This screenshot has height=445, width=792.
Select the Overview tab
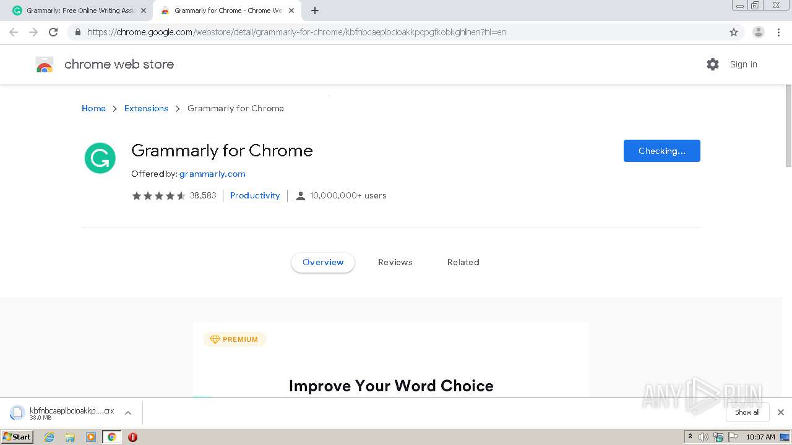point(323,262)
